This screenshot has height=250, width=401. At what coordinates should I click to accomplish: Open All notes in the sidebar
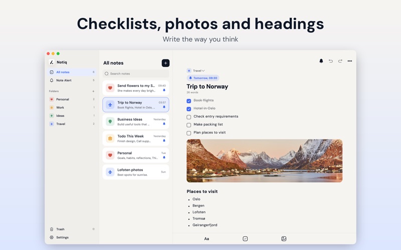(72, 72)
